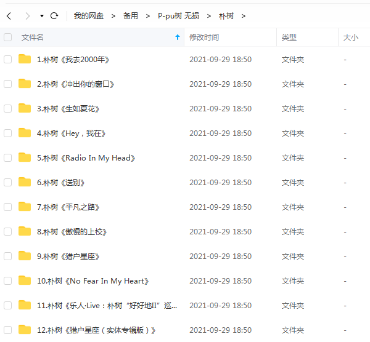Toggle the select-all checkbox in header

8,38
